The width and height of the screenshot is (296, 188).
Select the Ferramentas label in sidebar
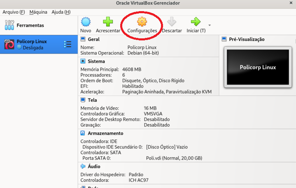coord(30,25)
